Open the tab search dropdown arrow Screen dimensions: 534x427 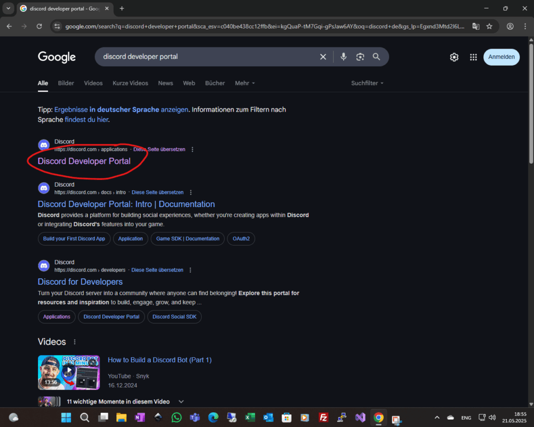click(x=8, y=8)
